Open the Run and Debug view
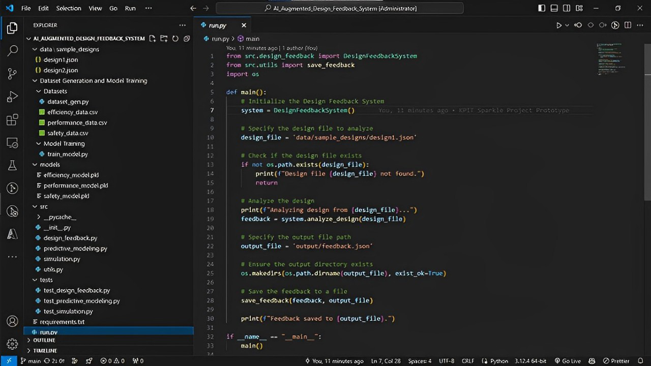The height and width of the screenshot is (366, 651). point(12,97)
